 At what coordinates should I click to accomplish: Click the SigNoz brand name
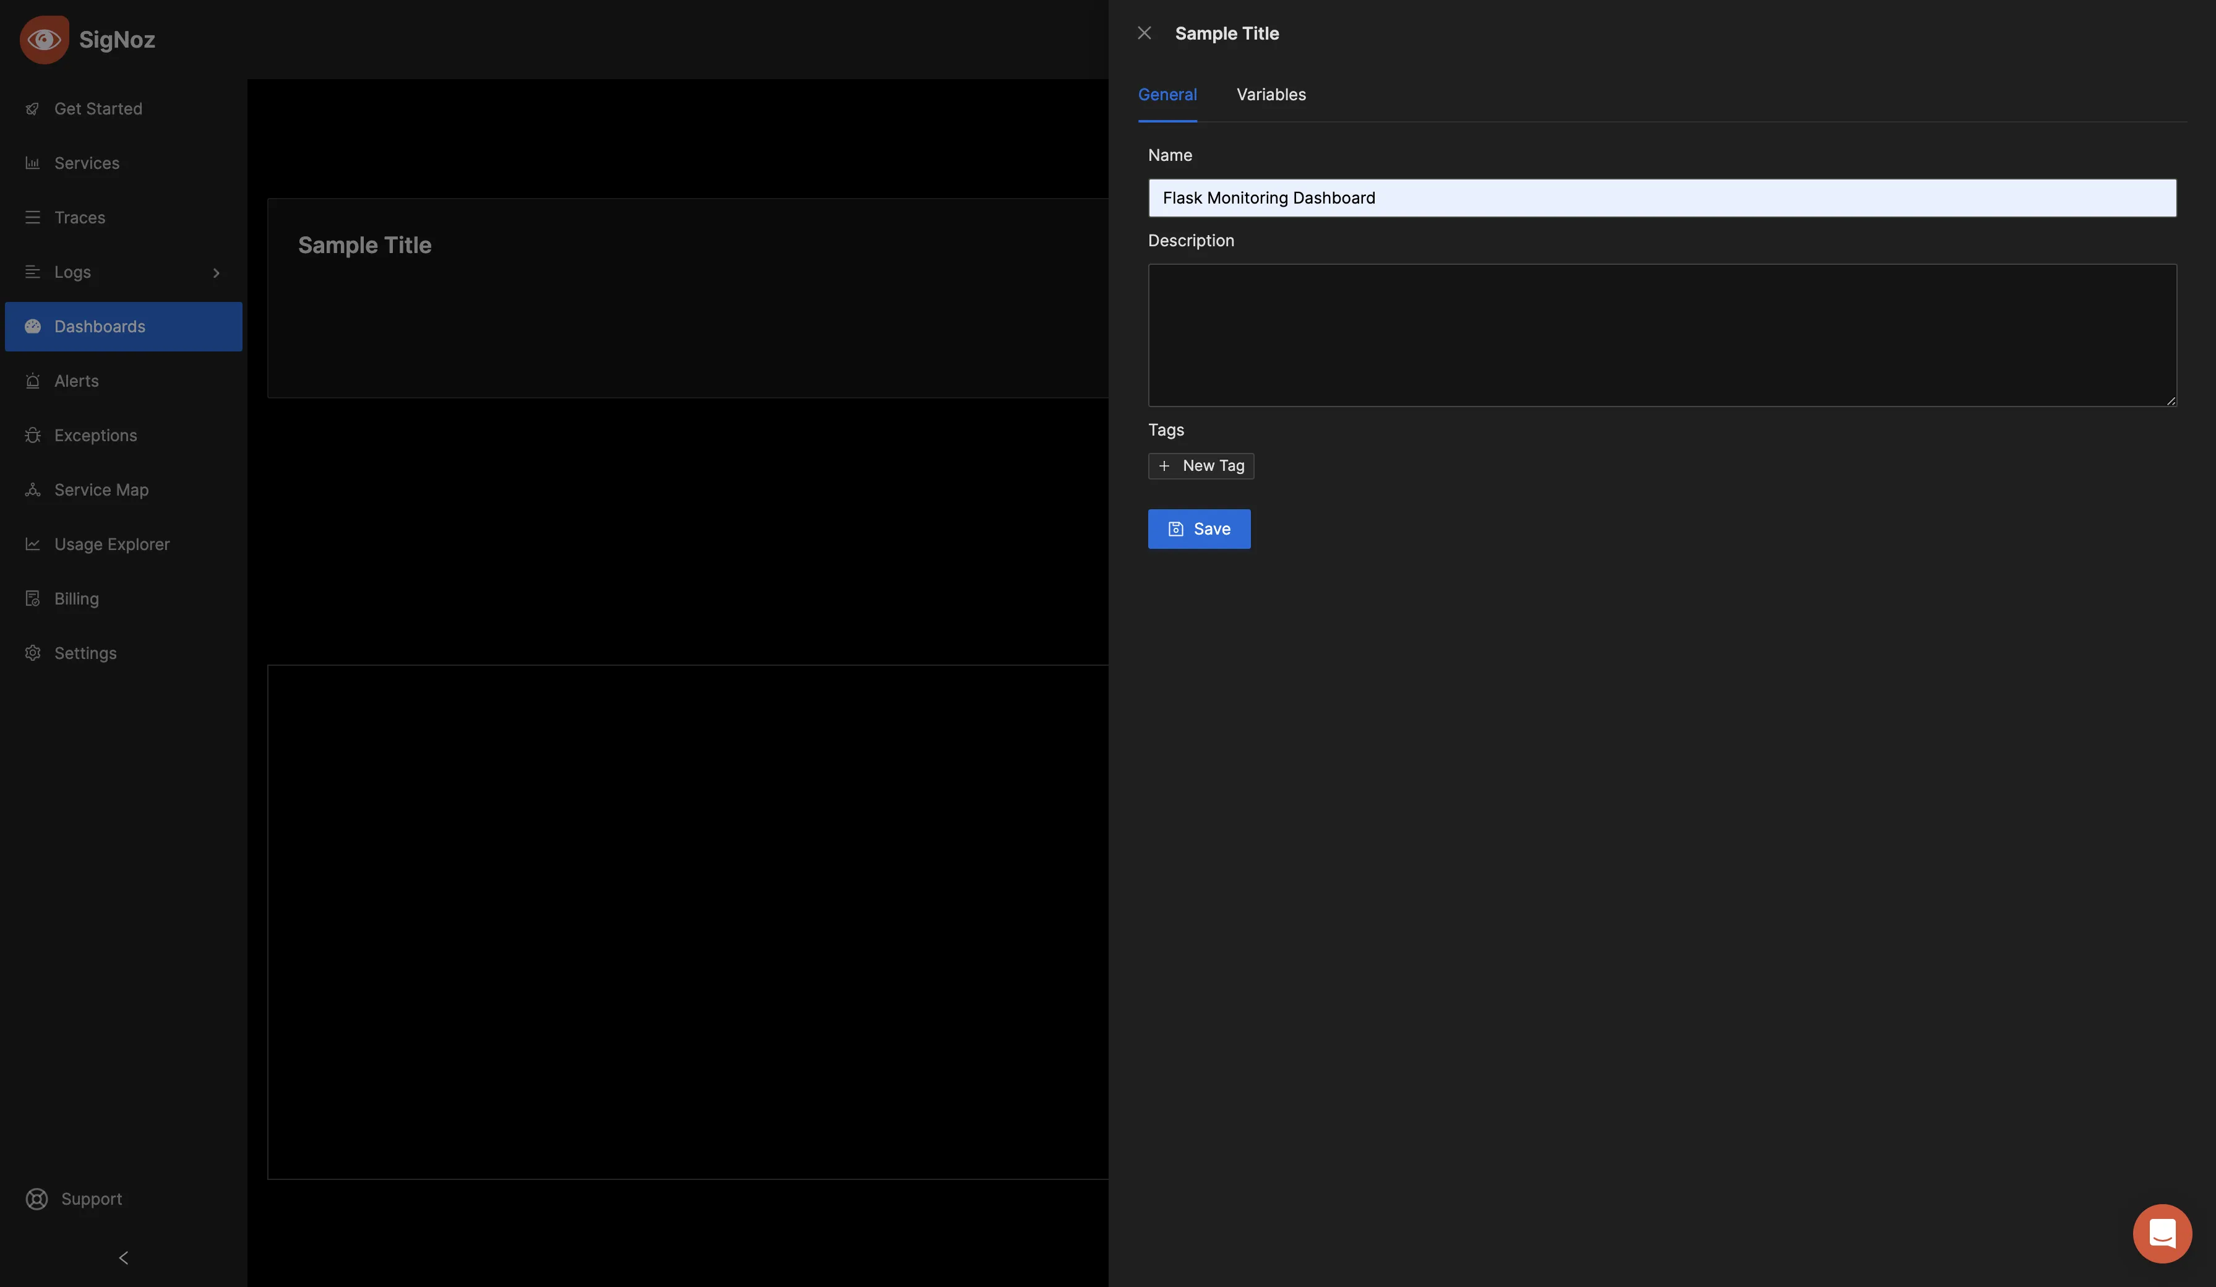pyautogui.click(x=117, y=40)
